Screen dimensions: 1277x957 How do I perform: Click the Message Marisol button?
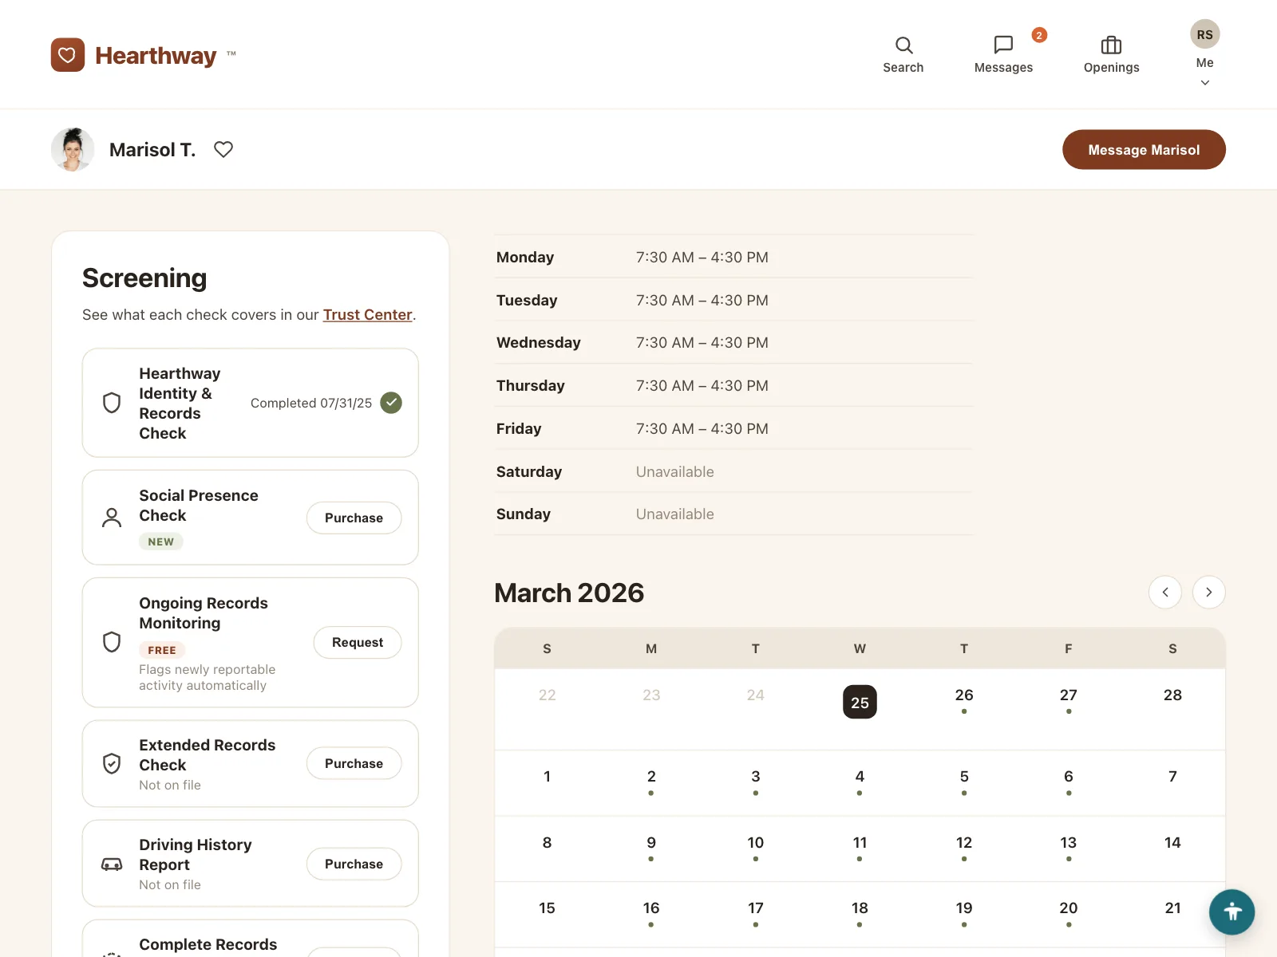1144,149
